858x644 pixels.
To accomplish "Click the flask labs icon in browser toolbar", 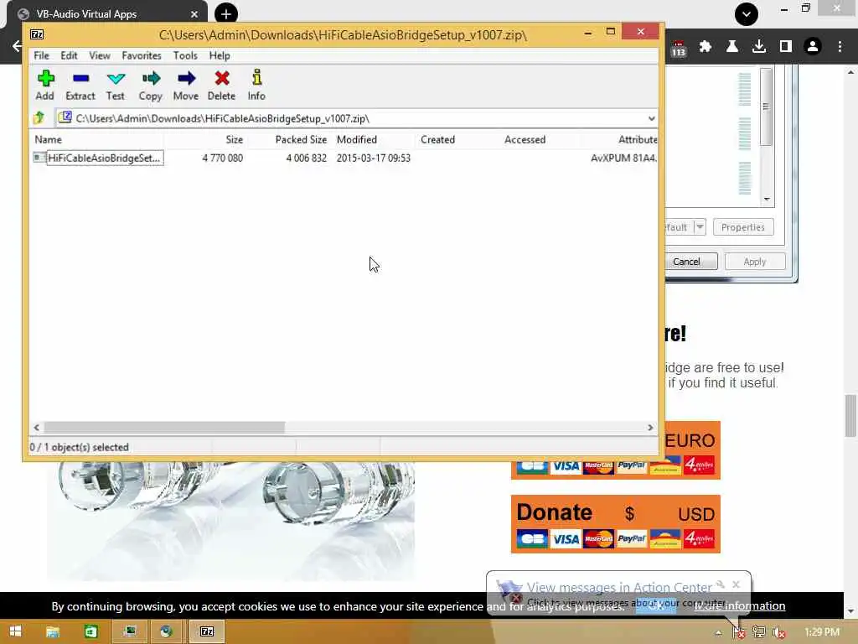I will point(731,47).
